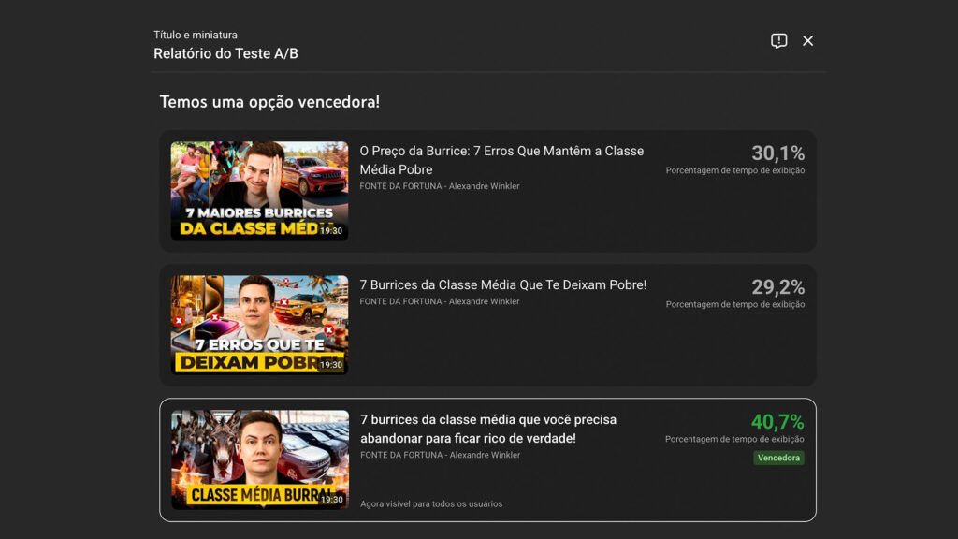Click the green 40,7% percentage value
The height and width of the screenshot is (539, 958).
[x=777, y=422]
